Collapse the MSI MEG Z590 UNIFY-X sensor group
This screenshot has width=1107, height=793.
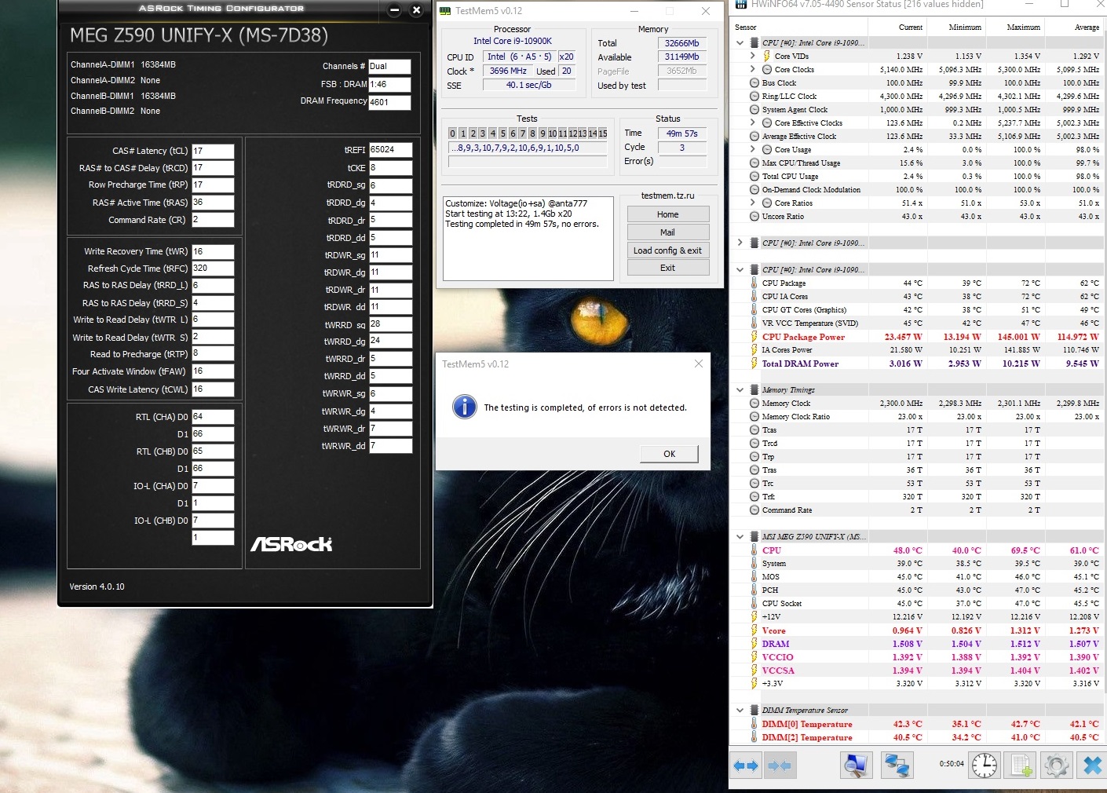740,537
